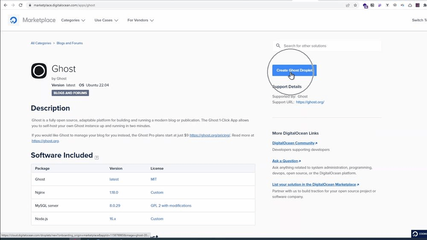Go to All Categories breadcrumb
This screenshot has height=240, width=427.
[41, 43]
